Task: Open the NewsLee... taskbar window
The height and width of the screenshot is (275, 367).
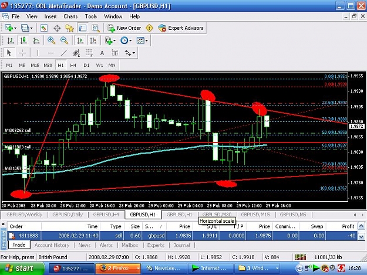Action: 164,269
